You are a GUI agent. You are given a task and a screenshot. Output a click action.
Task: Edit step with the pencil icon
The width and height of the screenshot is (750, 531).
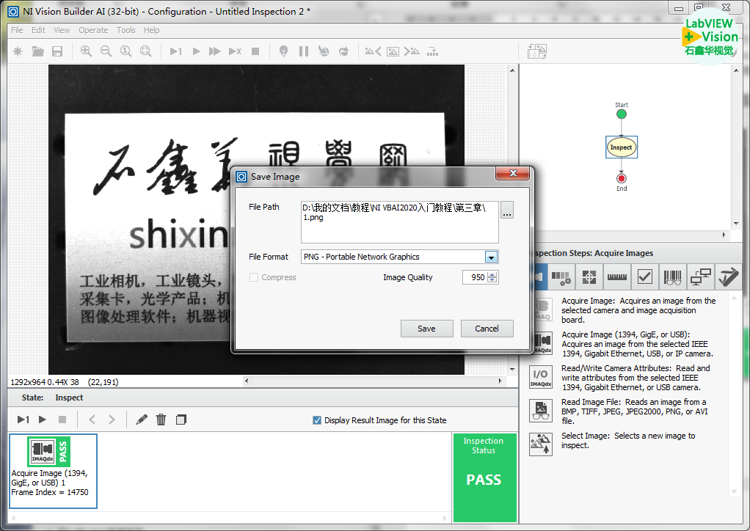[x=142, y=420]
